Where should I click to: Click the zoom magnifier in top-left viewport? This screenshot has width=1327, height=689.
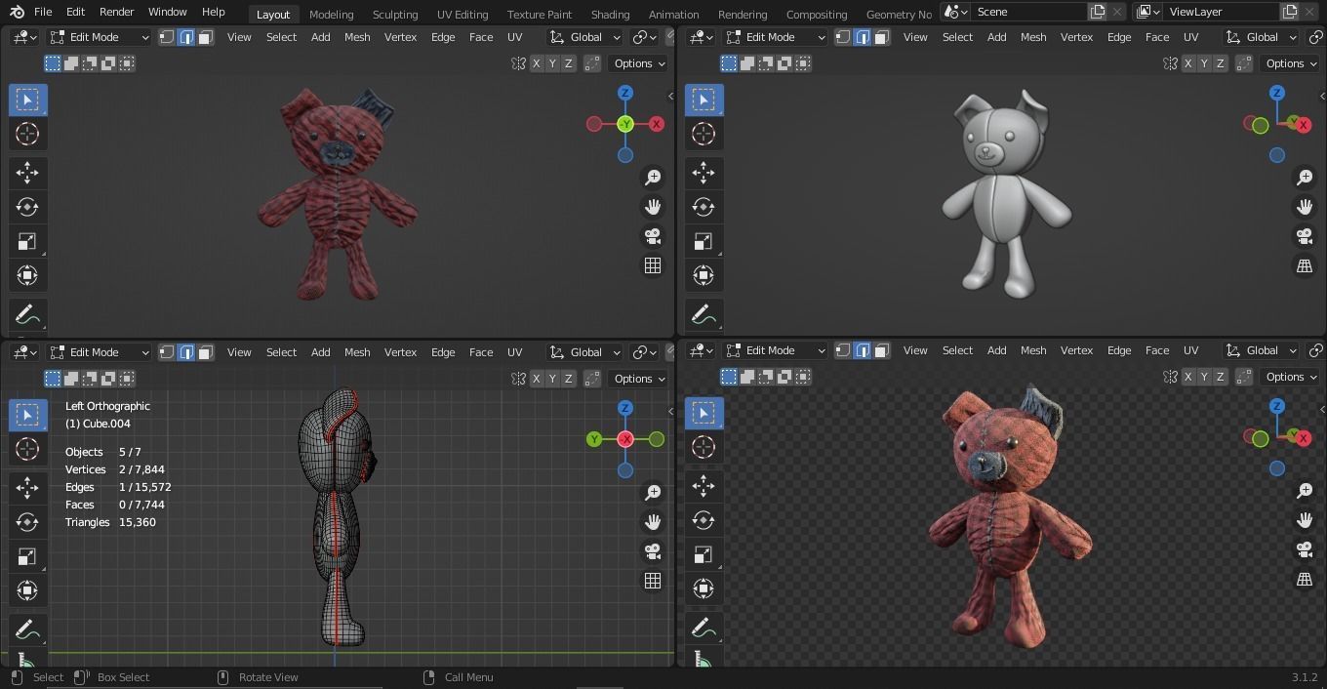tap(653, 178)
